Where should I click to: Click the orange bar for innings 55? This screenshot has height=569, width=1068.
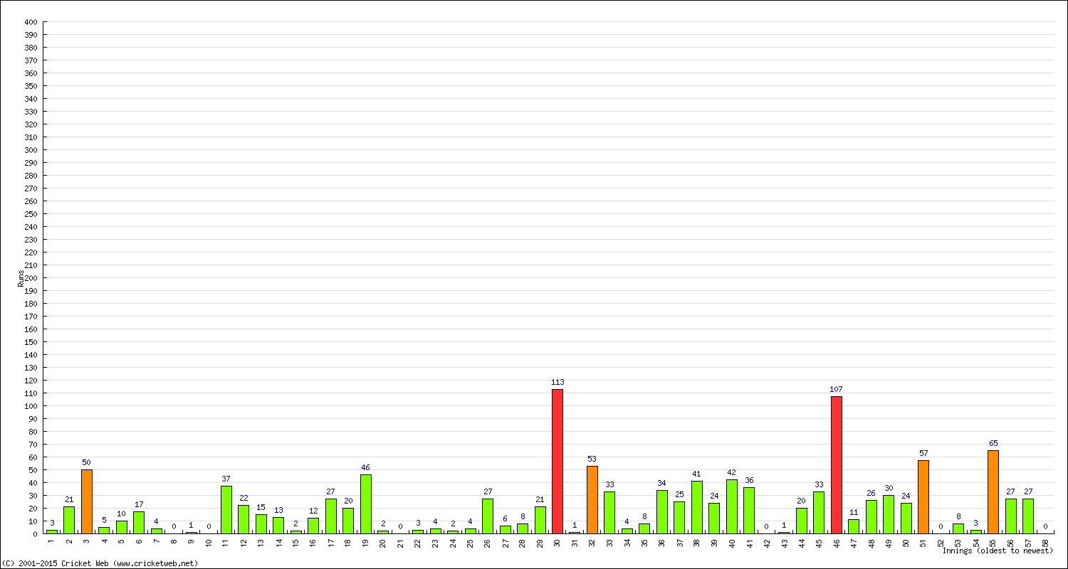point(993,491)
